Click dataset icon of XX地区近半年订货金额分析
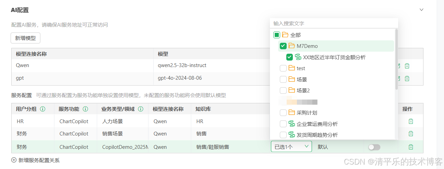 298,57
